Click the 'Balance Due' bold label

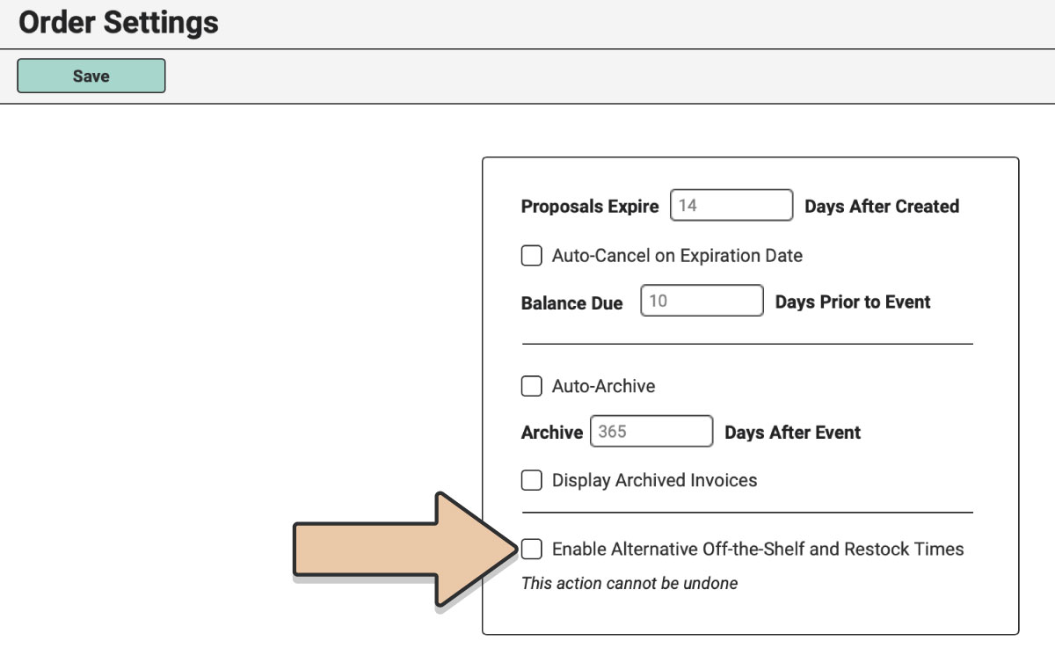572,303
